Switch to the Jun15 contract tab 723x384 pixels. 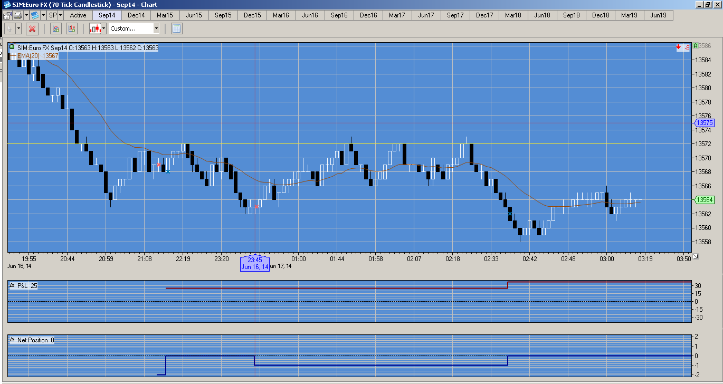coord(194,15)
